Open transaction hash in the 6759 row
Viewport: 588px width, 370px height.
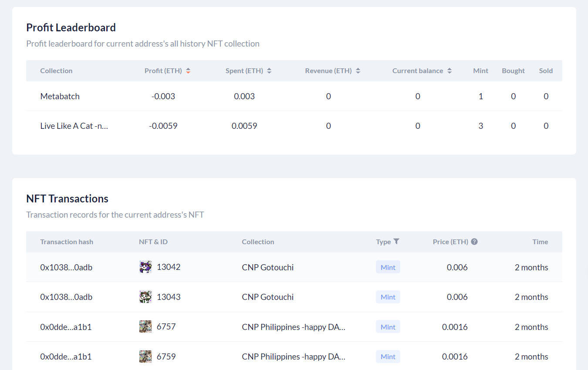point(66,357)
